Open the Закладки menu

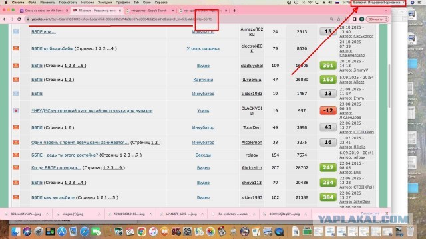105,2
